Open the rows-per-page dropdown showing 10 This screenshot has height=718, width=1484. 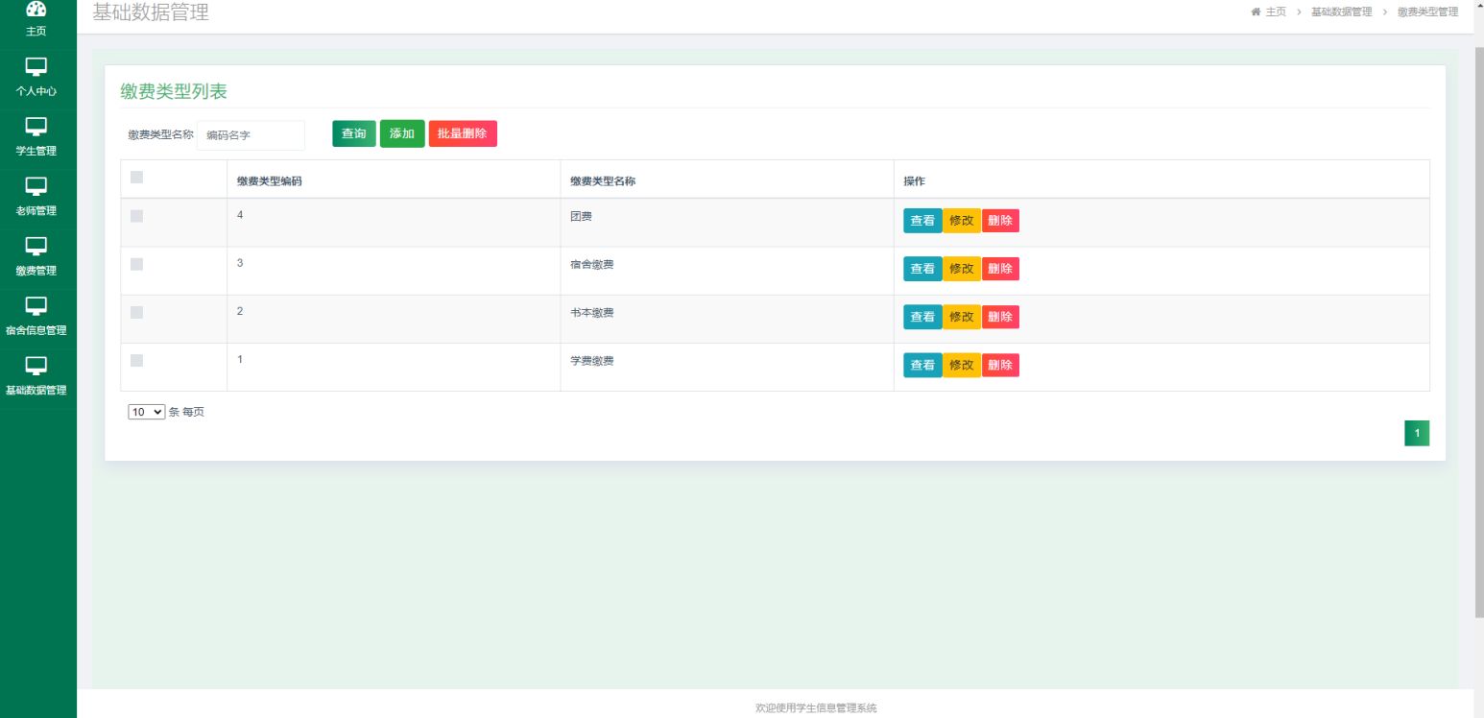tap(147, 412)
